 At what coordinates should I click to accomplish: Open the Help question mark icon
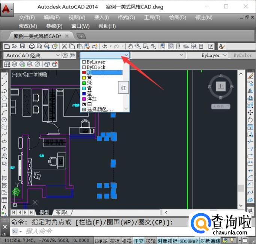pyautogui.click(x=211, y=46)
